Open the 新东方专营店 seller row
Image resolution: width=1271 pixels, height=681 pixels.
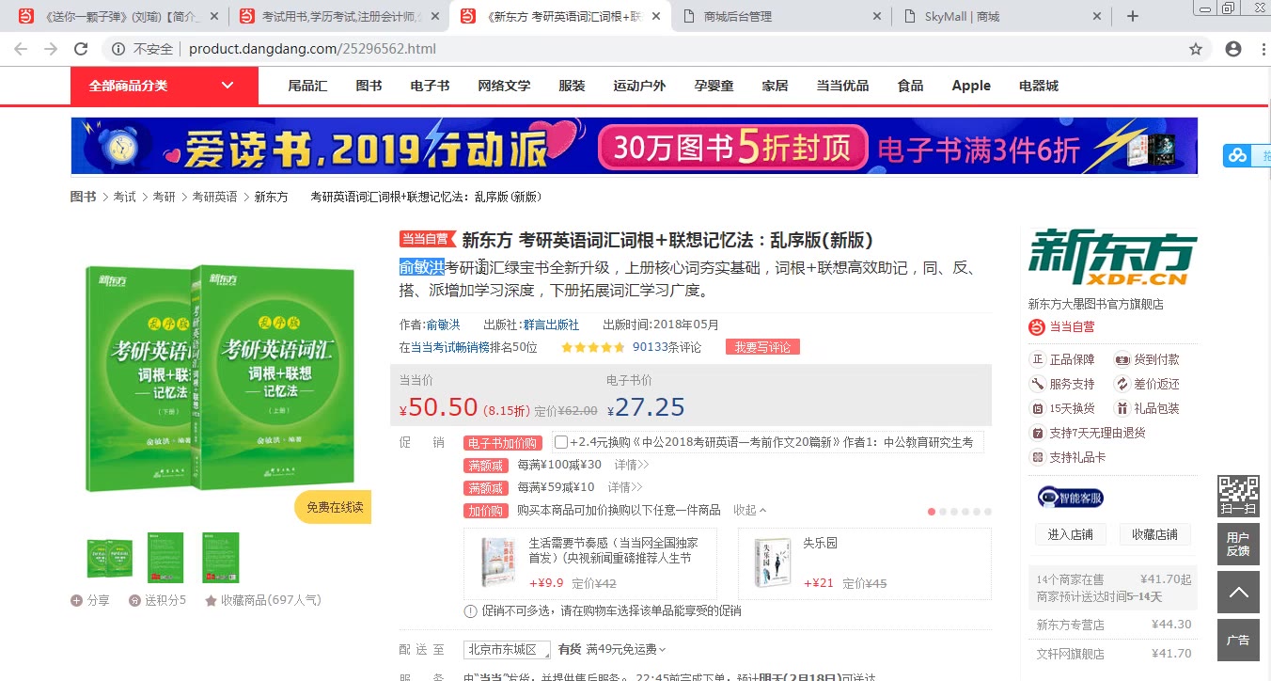tap(1113, 625)
